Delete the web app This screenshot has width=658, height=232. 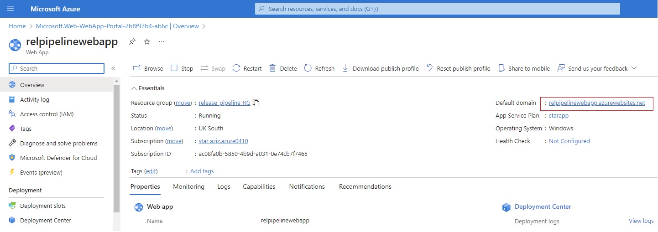coord(283,68)
